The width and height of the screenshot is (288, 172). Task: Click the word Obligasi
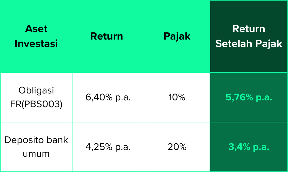pos(36,90)
